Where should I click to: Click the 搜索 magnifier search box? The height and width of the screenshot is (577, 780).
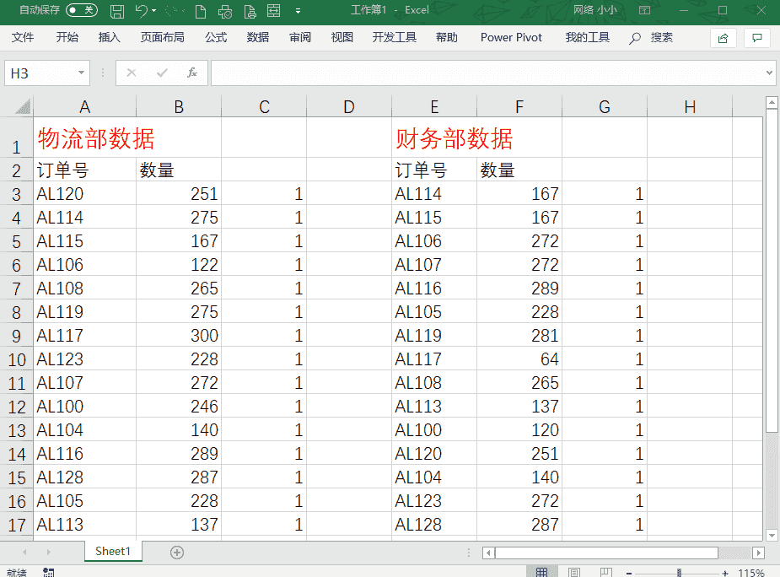[x=651, y=38]
